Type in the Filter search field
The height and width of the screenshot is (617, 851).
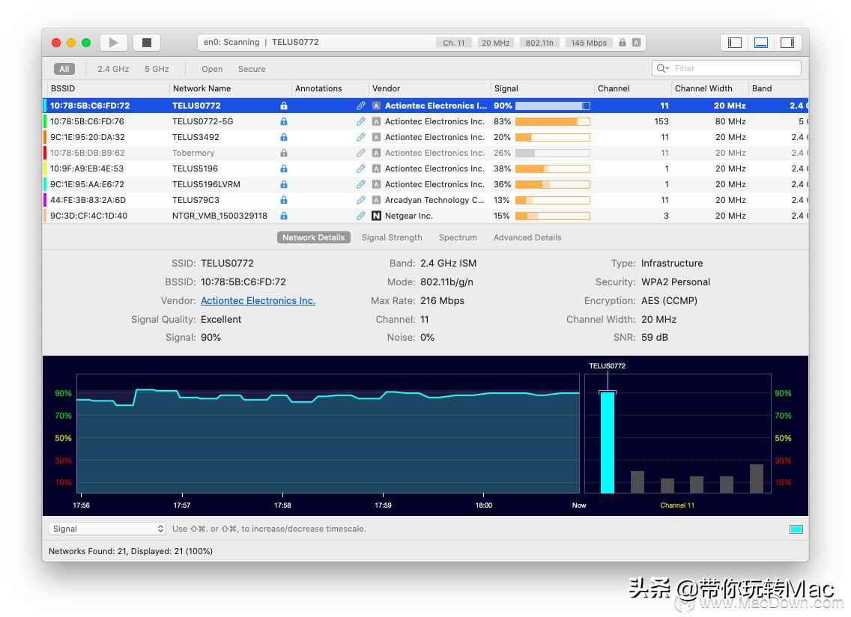734,68
